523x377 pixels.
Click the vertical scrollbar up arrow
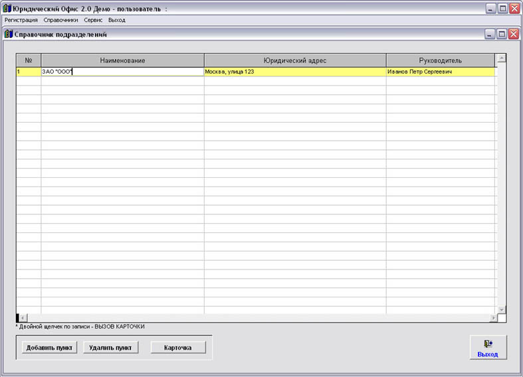click(x=501, y=58)
